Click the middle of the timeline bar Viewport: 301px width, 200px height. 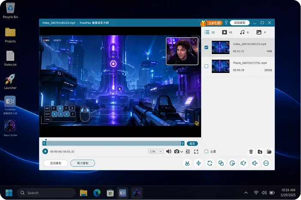point(113,143)
